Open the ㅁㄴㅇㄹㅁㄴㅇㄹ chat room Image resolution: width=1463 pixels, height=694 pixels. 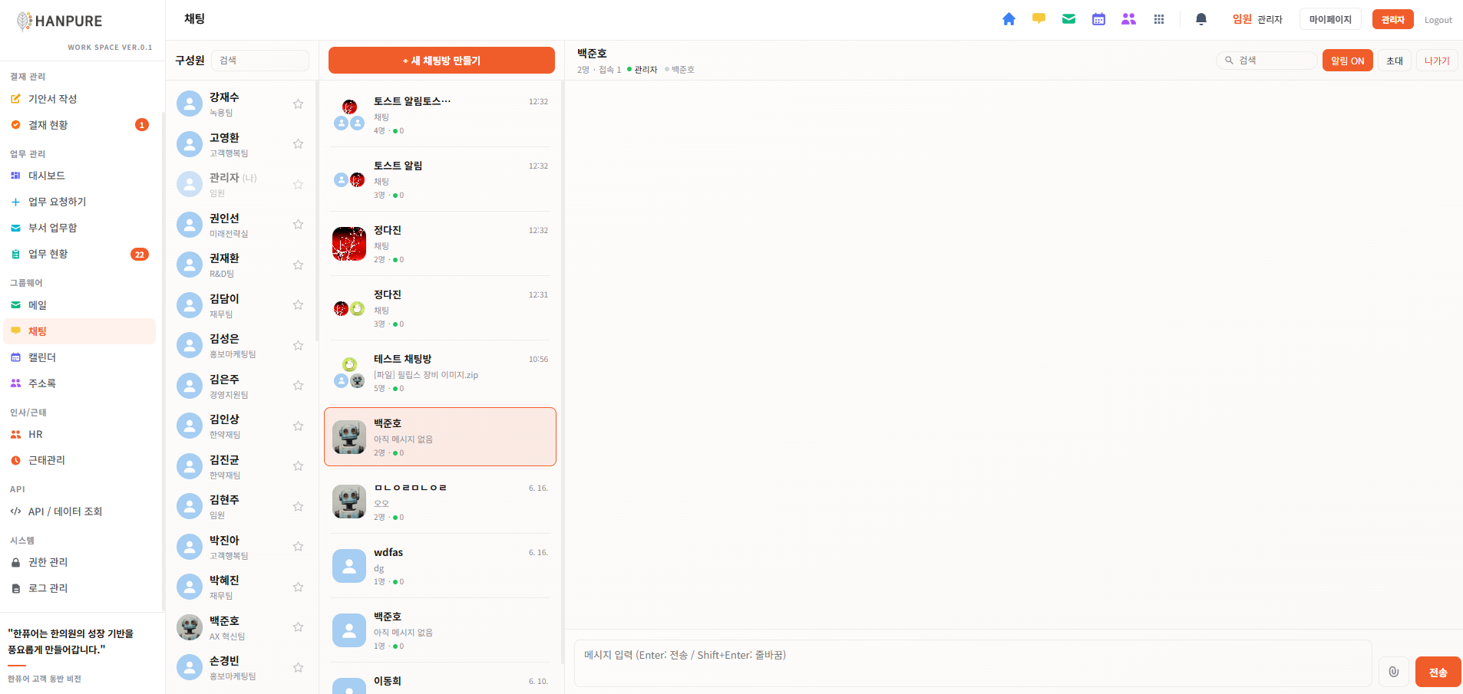pyautogui.click(x=440, y=502)
